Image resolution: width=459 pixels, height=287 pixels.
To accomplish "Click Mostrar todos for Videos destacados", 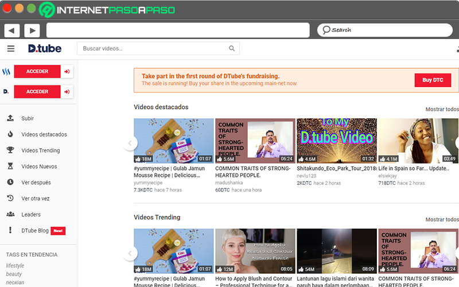I will (x=442, y=109).
